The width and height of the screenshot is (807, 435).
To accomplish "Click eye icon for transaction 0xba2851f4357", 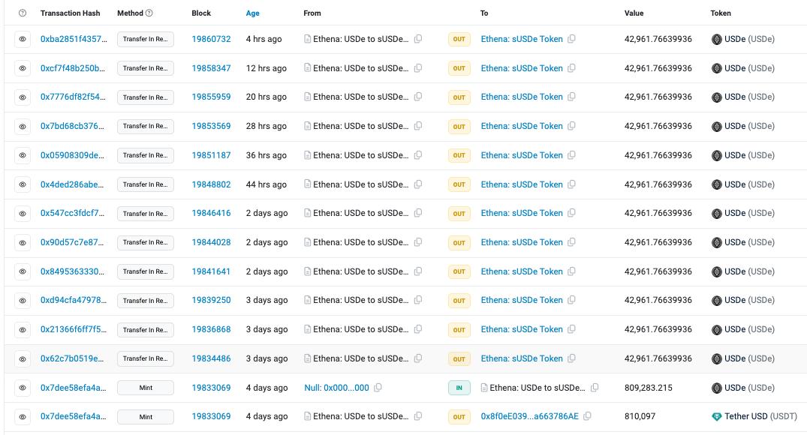I will click(23, 39).
